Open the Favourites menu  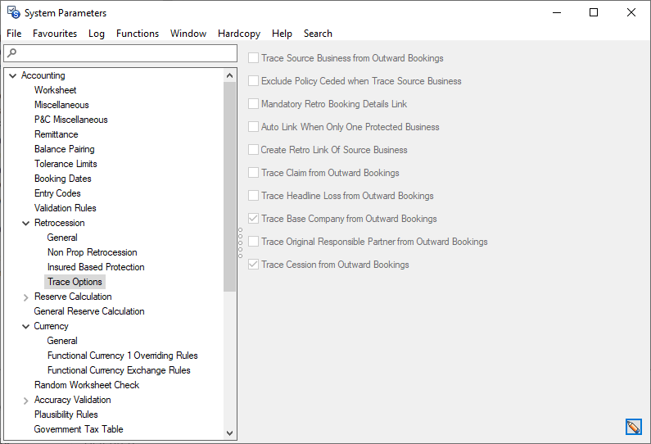point(55,34)
